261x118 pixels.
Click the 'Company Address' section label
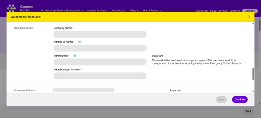[x=24, y=90]
